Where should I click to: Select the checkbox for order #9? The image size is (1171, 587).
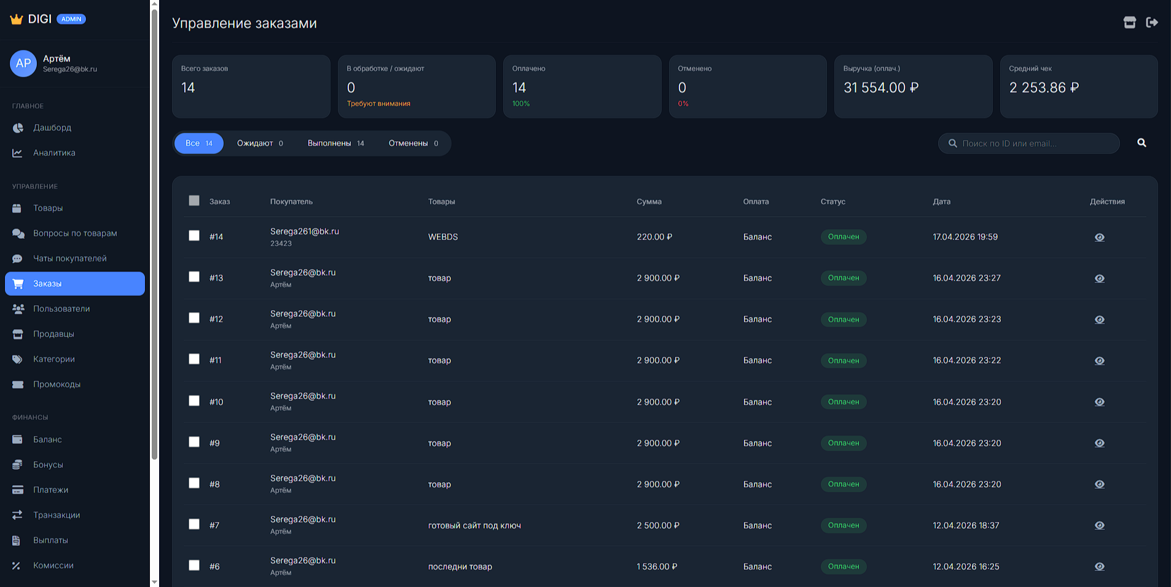click(x=194, y=442)
